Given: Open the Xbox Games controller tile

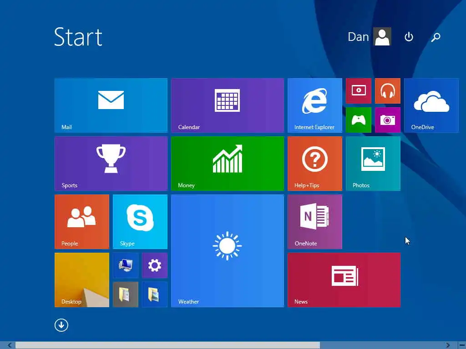Looking at the screenshot, I should [x=359, y=120].
